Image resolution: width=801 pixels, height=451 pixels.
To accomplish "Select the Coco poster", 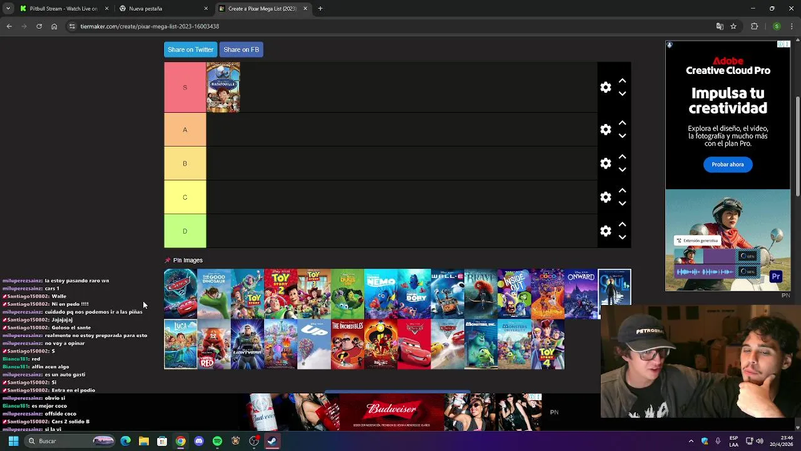I will pyautogui.click(x=548, y=294).
